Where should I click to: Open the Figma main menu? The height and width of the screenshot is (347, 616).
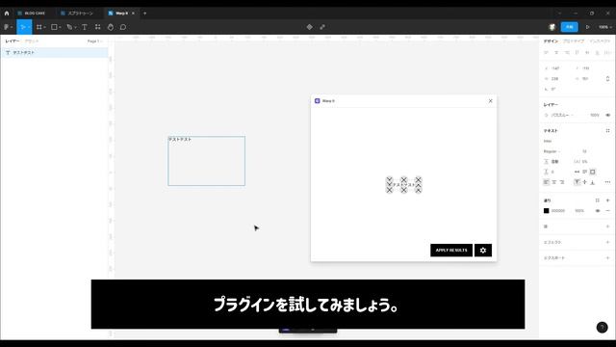[x=8, y=27]
